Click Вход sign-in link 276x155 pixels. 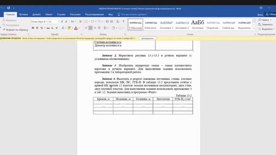[x=260, y=15]
